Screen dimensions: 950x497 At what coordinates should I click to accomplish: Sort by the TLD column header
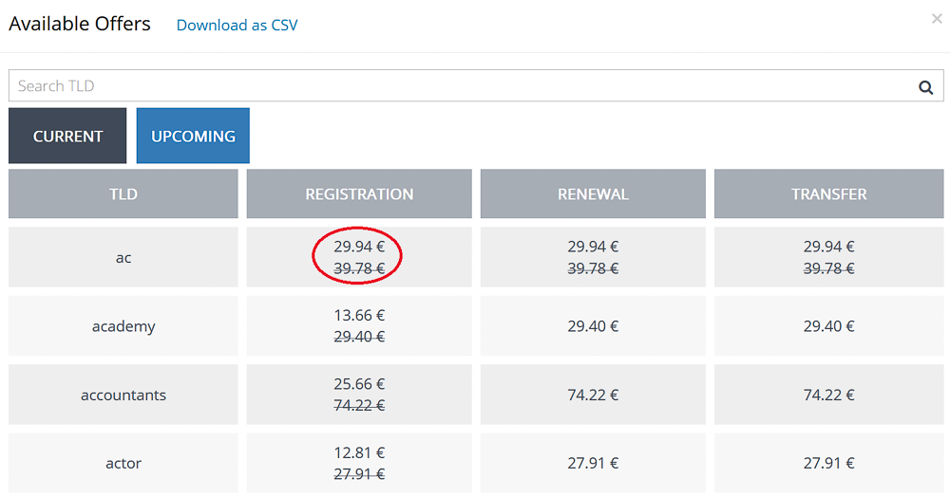tap(123, 194)
